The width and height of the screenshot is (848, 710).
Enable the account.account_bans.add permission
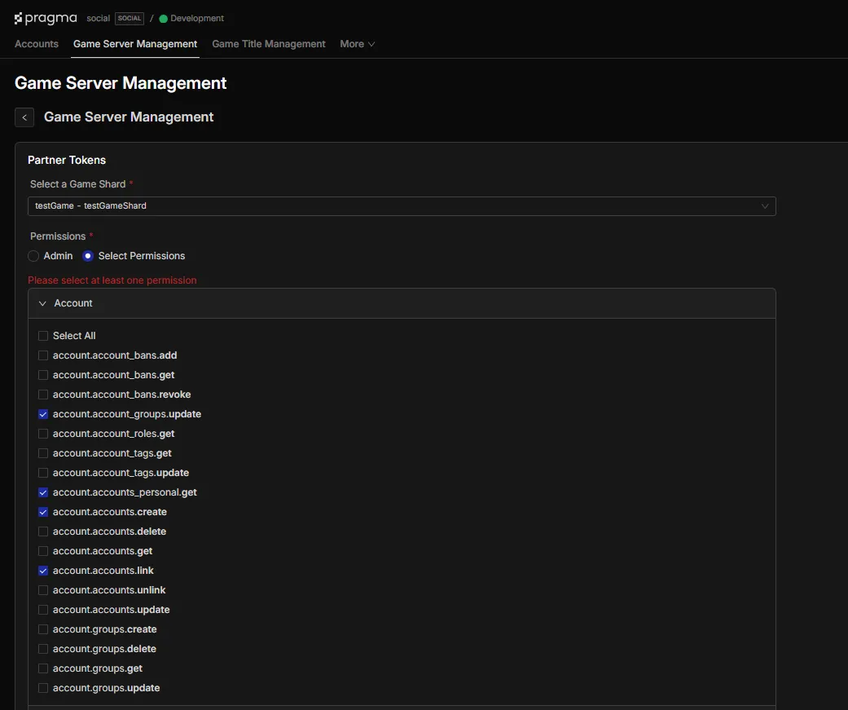[42, 355]
